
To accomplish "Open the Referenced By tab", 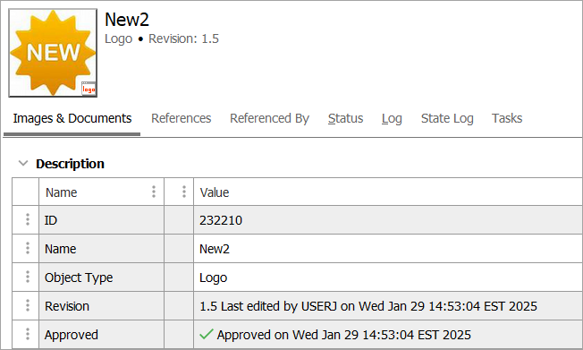I will (x=269, y=118).
